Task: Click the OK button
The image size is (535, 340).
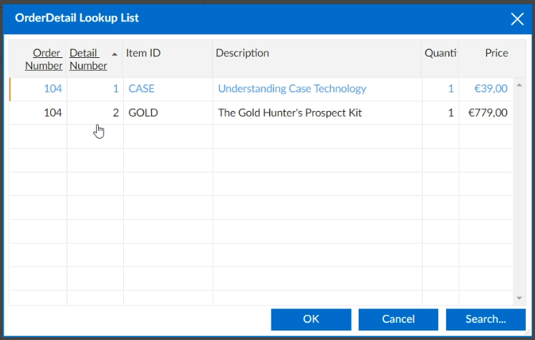Action: pos(311,319)
